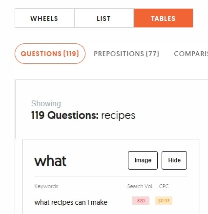
Task: Select the Tables view tab
Action: (x=164, y=18)
